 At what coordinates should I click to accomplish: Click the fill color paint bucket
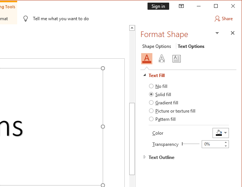tap(218, 133)
